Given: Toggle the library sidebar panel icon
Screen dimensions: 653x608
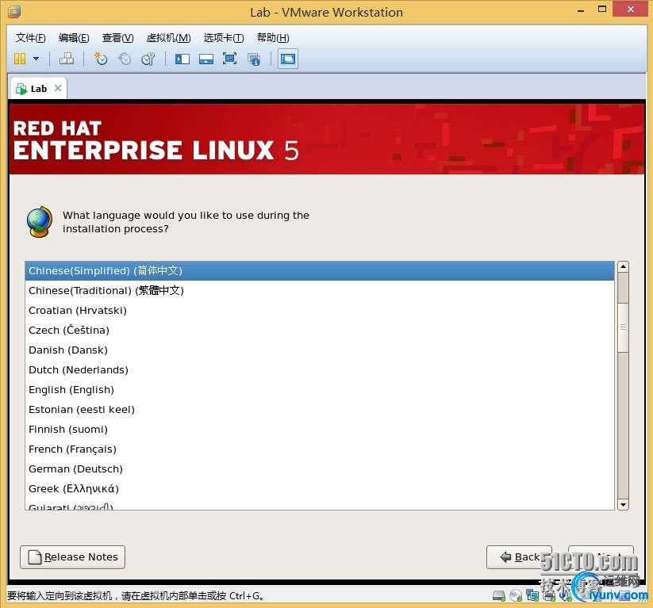Looking at the screenshot, I should coord(182,59).
